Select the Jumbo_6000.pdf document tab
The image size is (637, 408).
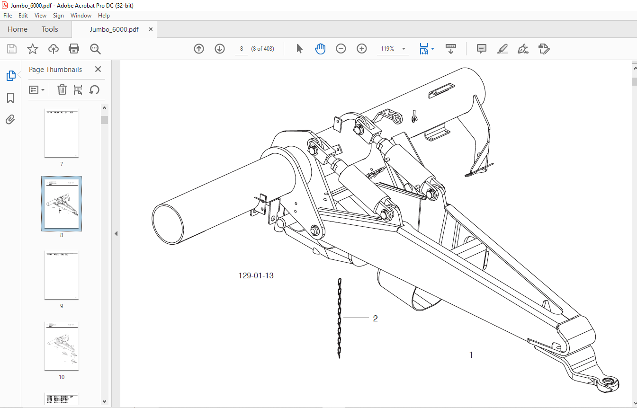coord(114,29)
